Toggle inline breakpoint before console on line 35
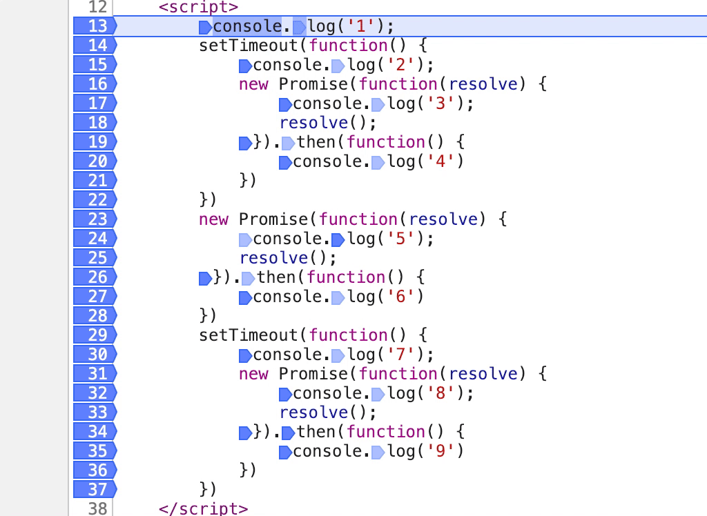707x516 pixels. (285, 453)
